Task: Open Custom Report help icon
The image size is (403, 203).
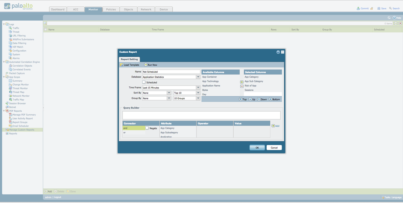Action: [x=278, y=52]
